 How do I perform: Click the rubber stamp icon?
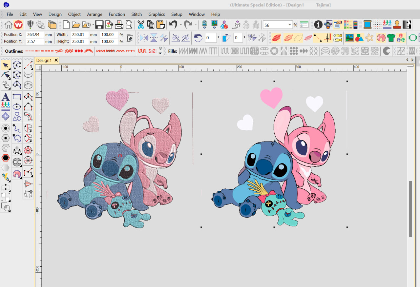397,25
